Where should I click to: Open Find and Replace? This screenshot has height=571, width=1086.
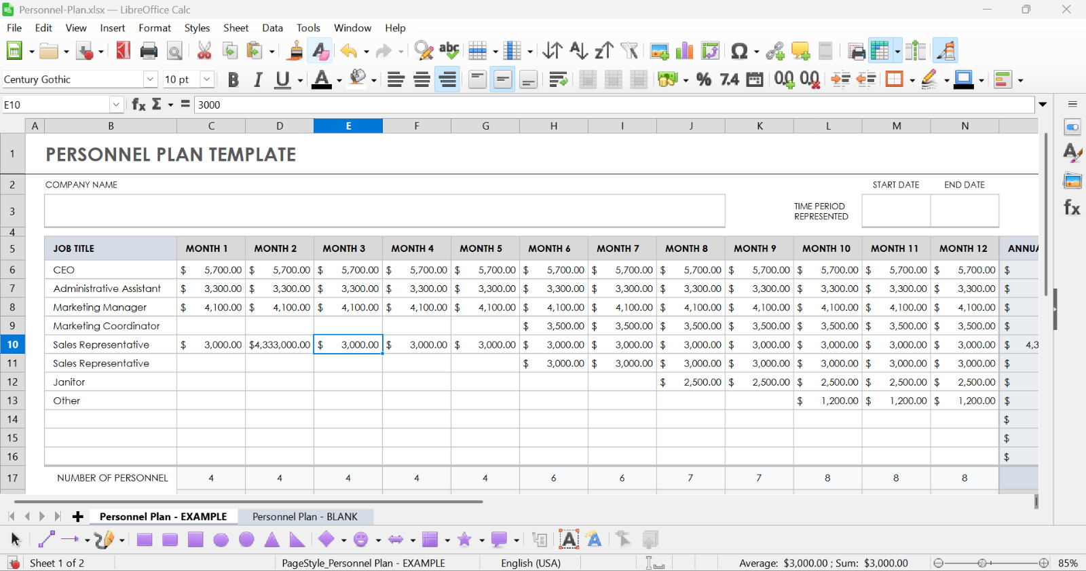tap(424, 51)
